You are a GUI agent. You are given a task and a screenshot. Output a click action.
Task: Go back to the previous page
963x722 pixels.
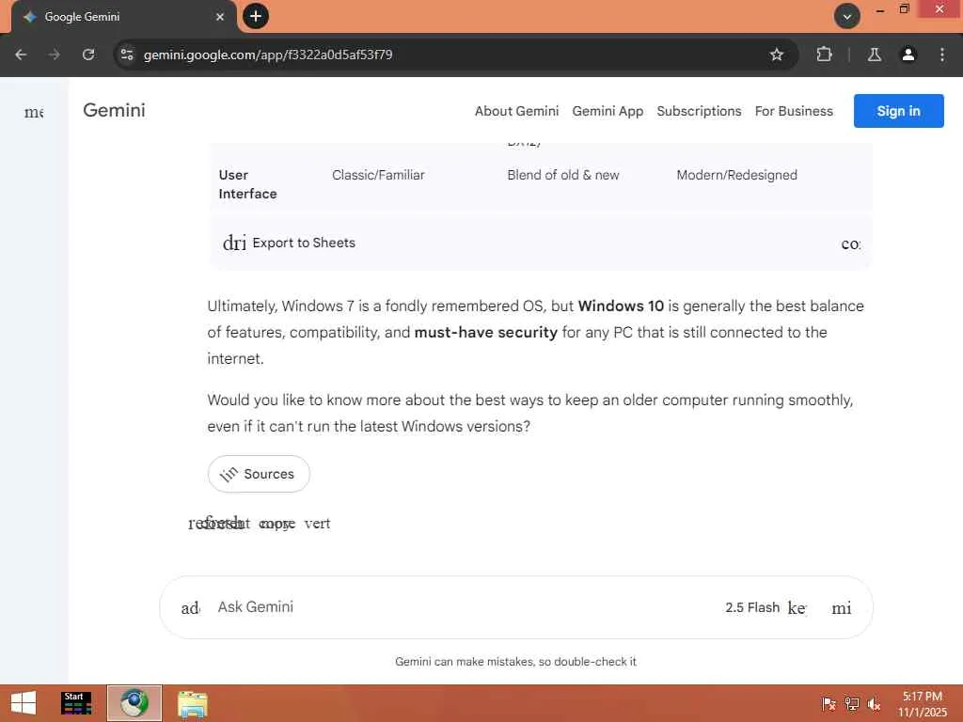(21, 55)
